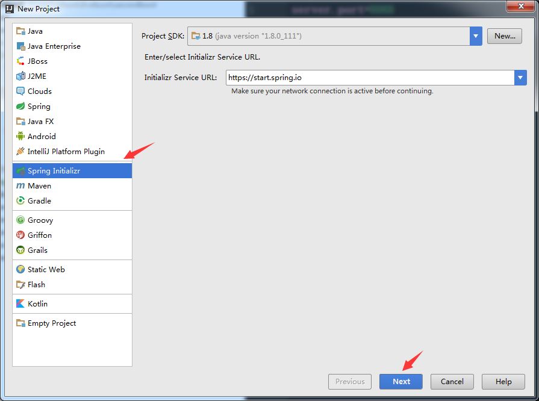Select Java FX label in list

pyautogui.click(x=40, y=122)
